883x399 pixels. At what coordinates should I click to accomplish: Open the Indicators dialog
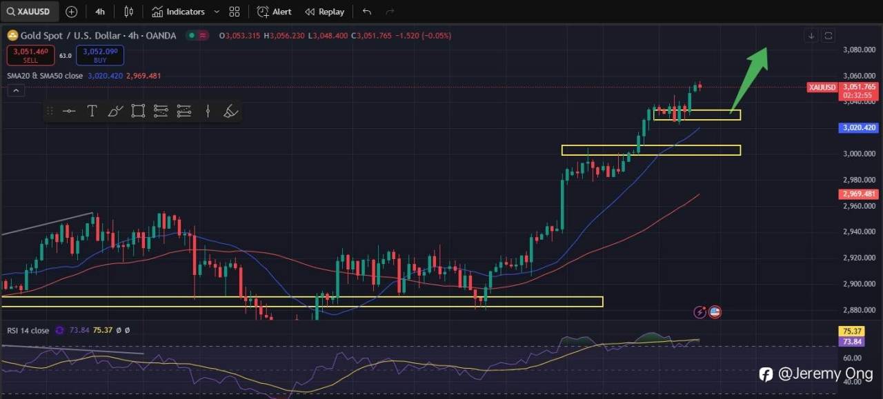tap(178, 12)
